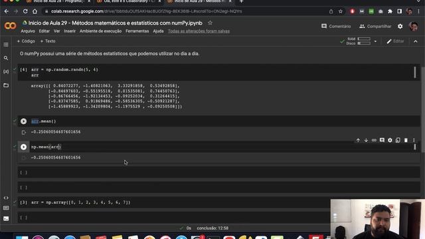Go to browser home page

click(x=35, y=11)
